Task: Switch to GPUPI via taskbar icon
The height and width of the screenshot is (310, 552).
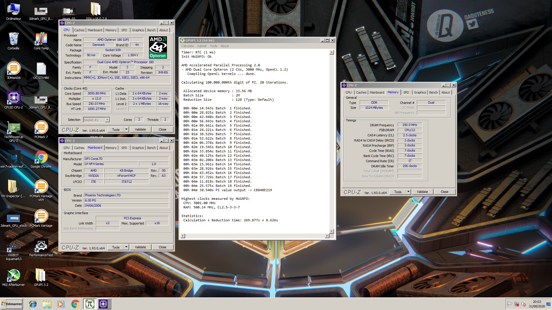Action: 90,304
